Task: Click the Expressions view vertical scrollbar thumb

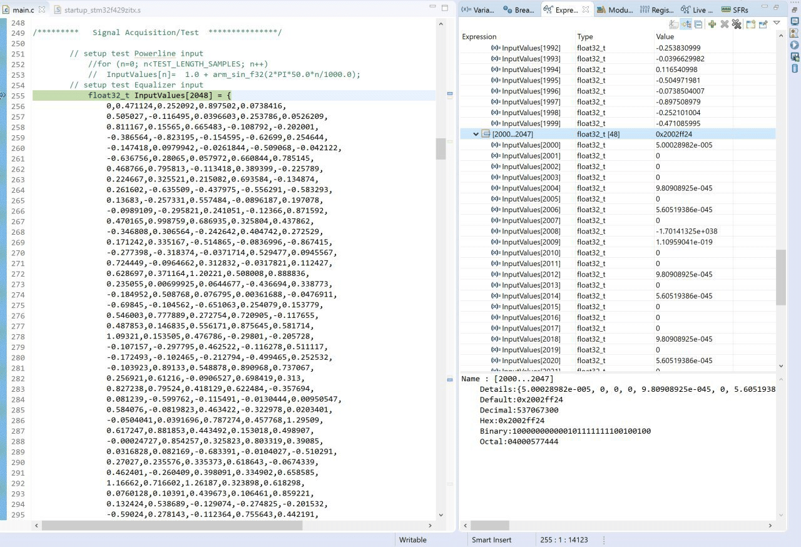Action: point(780,277)
